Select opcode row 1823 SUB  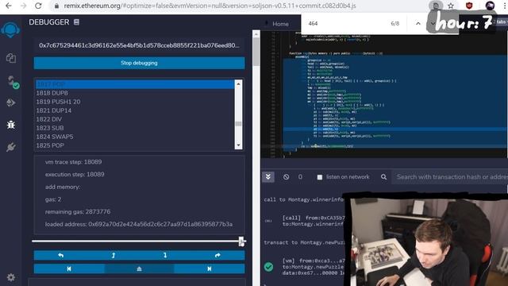[134, 128]
